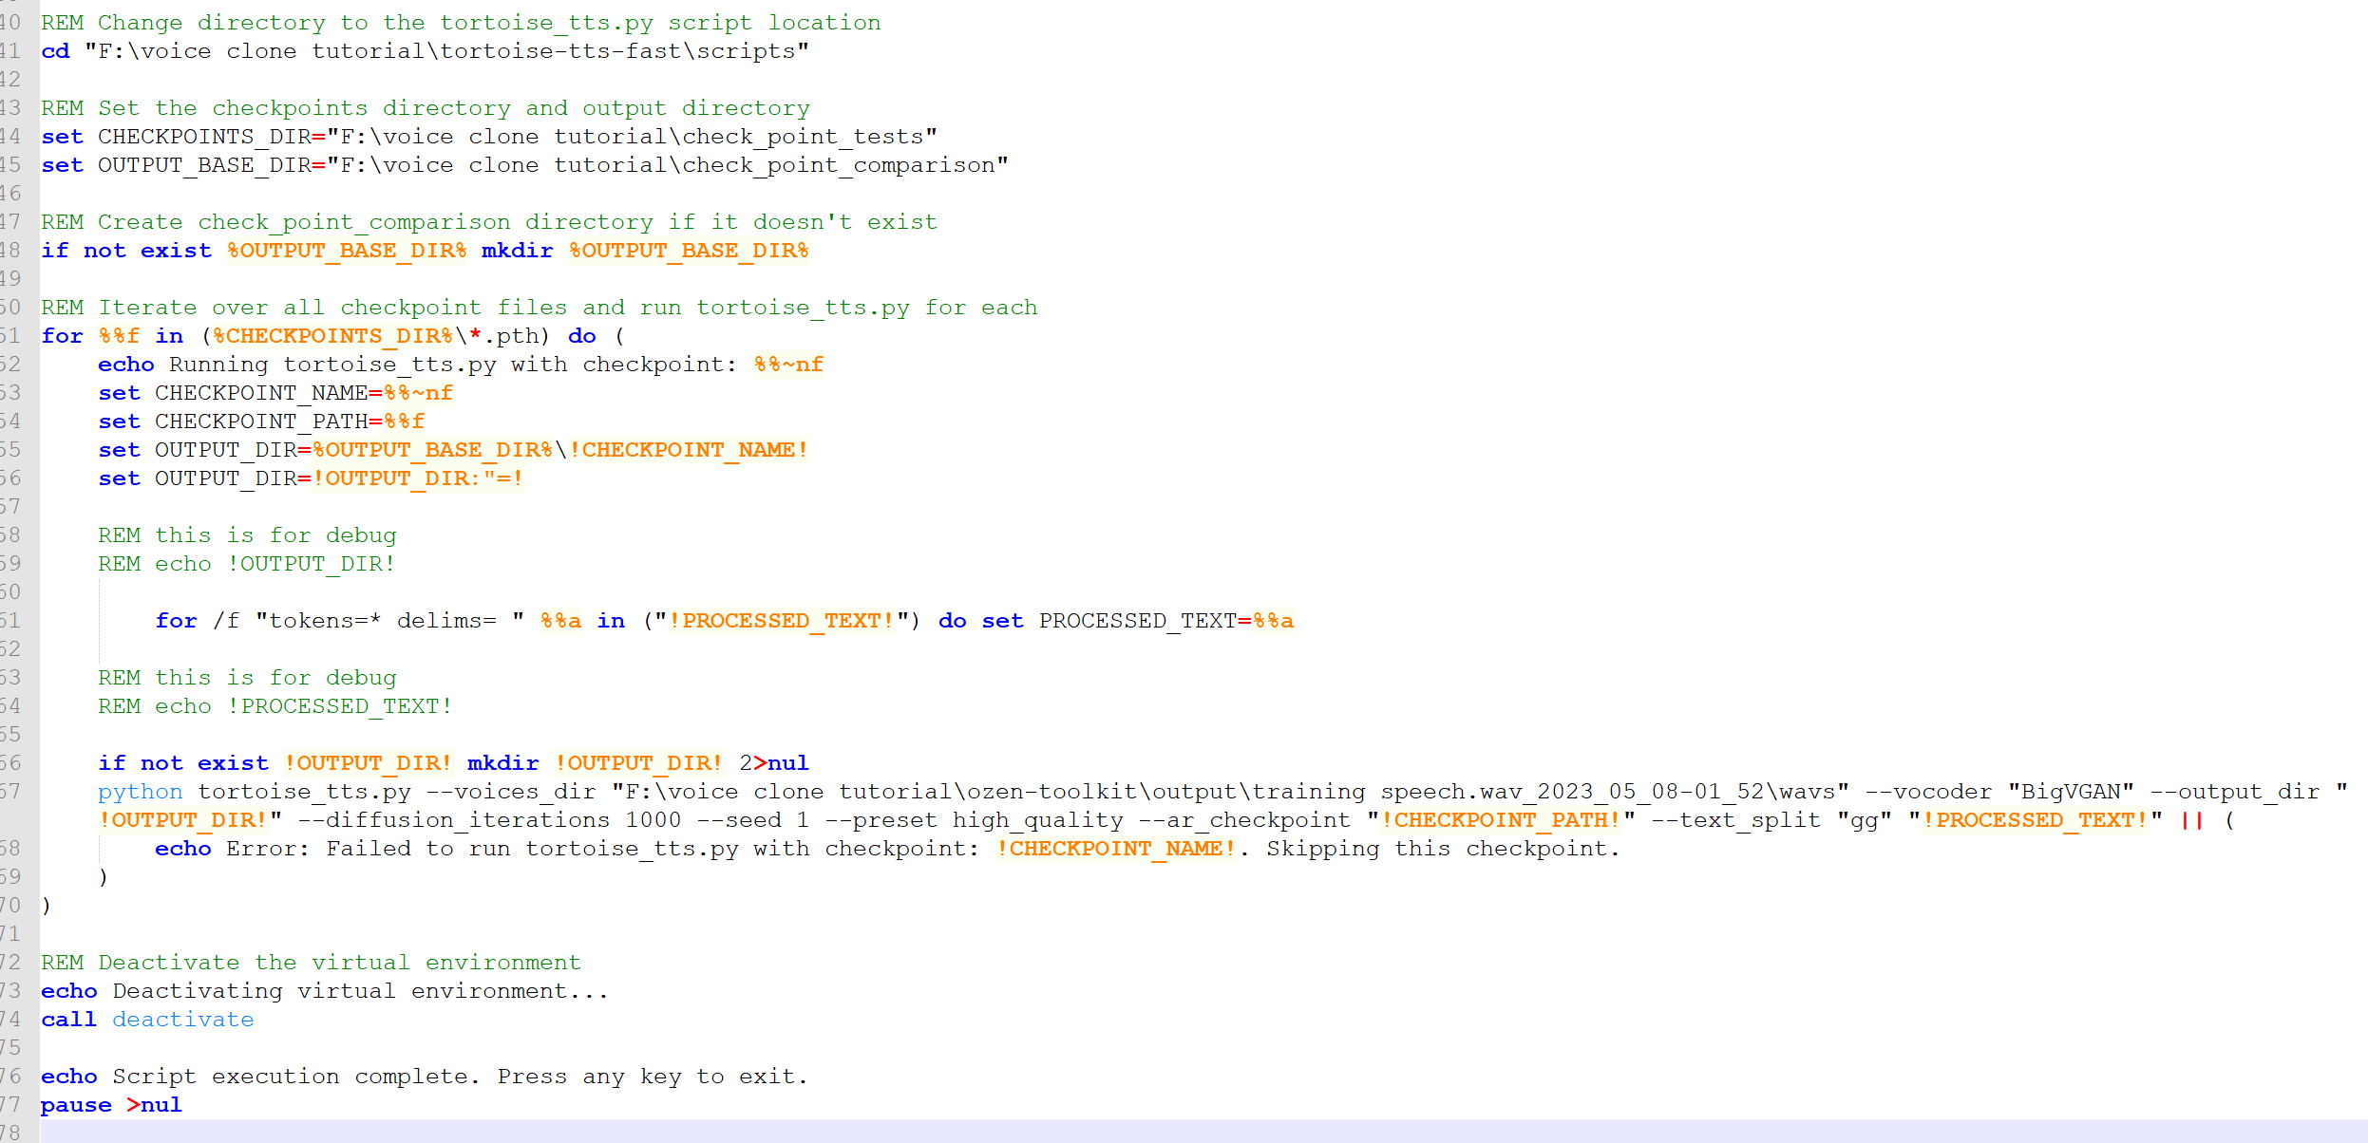Select the python command on line 67

click(140, 791)
